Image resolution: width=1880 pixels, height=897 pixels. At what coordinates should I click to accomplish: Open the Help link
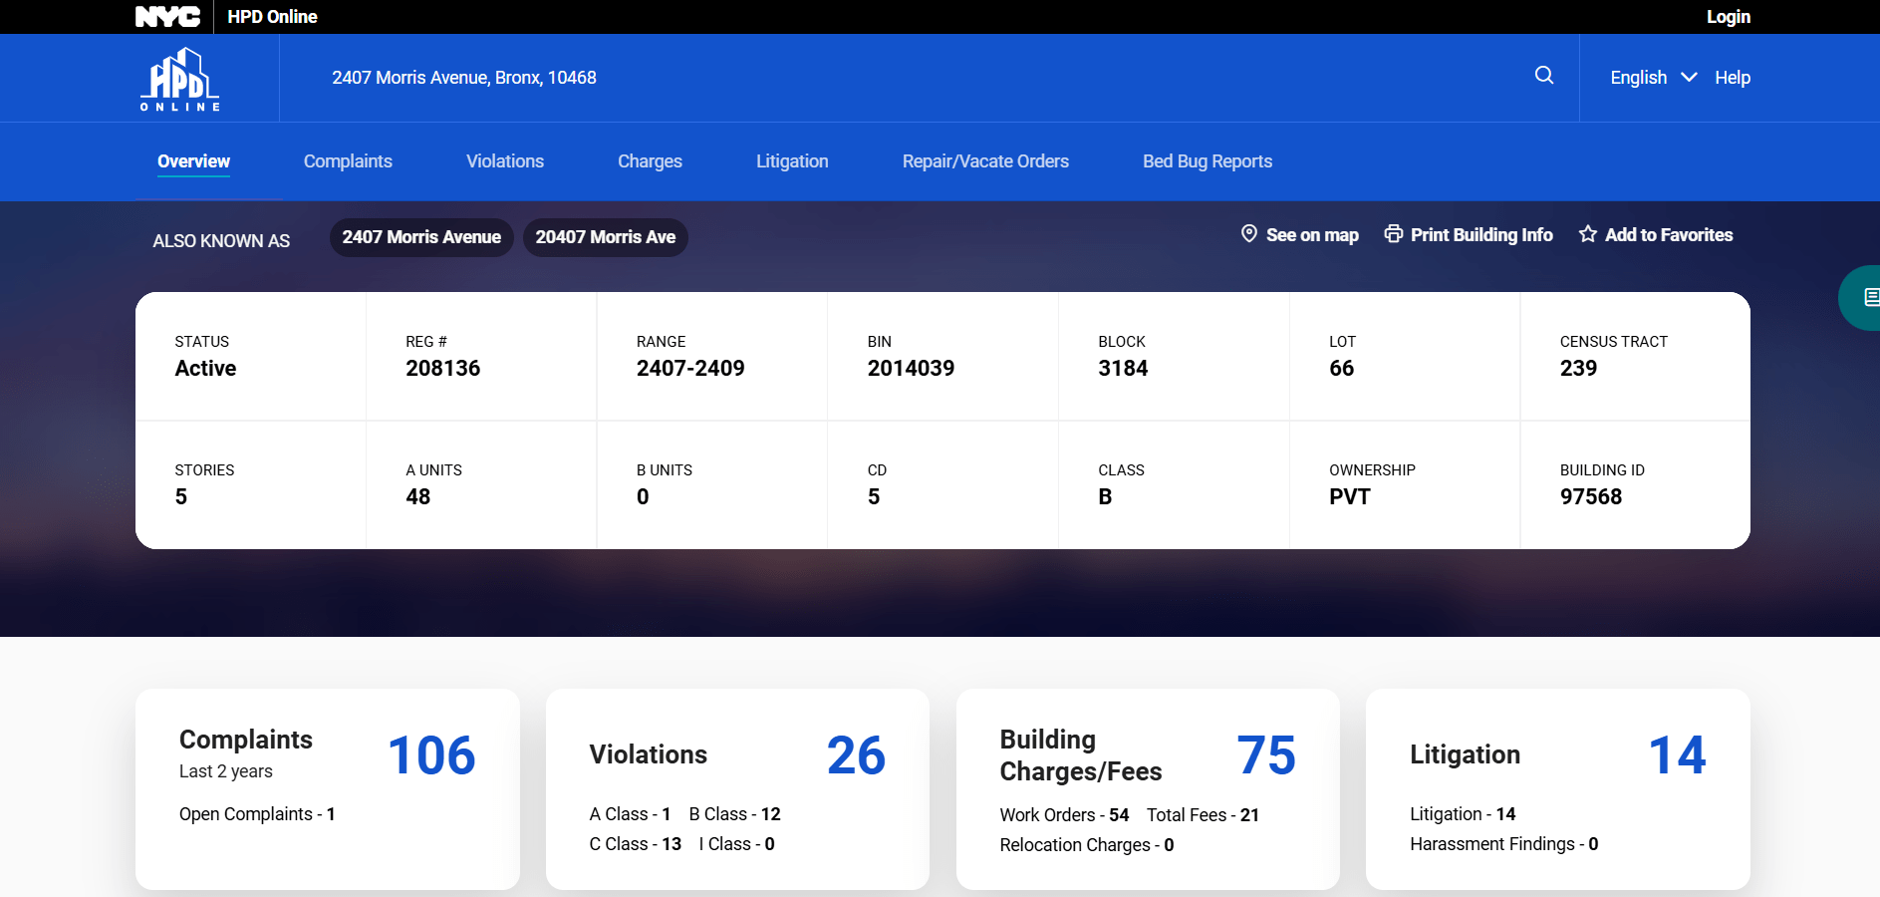[x=1732, y=78]
